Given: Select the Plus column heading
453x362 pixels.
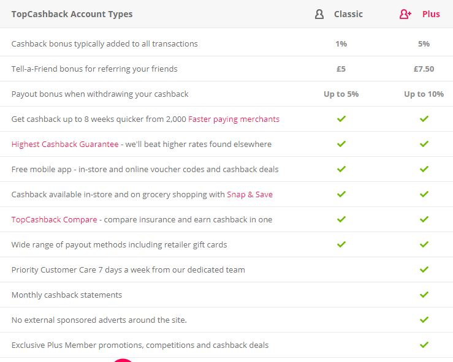Looking at the screenshot, I should [431, 14].
